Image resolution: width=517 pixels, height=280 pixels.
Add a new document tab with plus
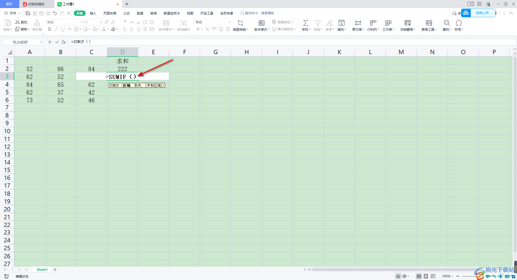127,4
